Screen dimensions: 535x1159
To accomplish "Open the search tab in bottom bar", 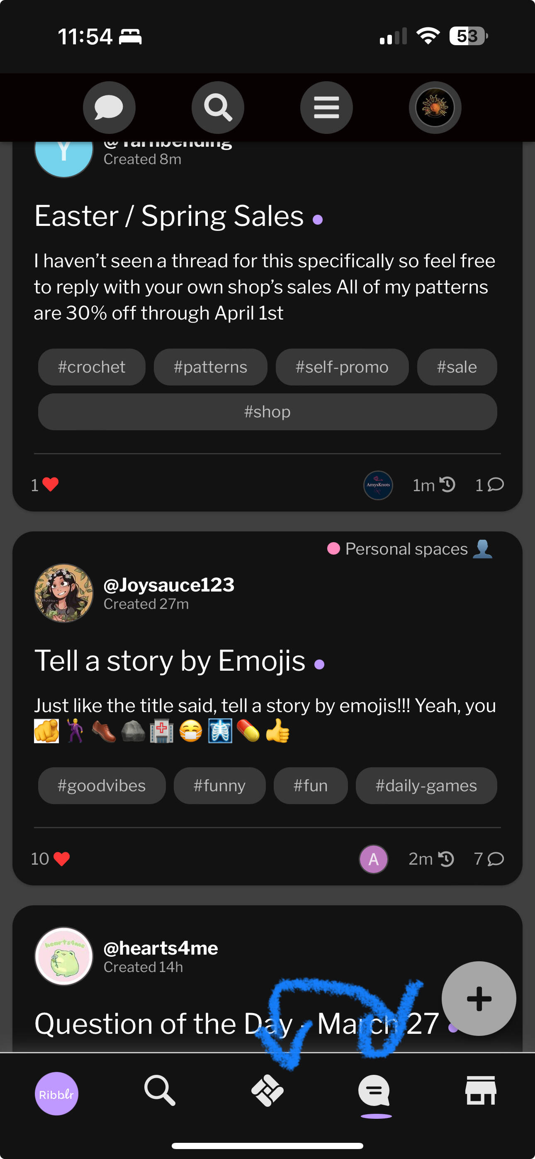I will tap(160, 1090).
